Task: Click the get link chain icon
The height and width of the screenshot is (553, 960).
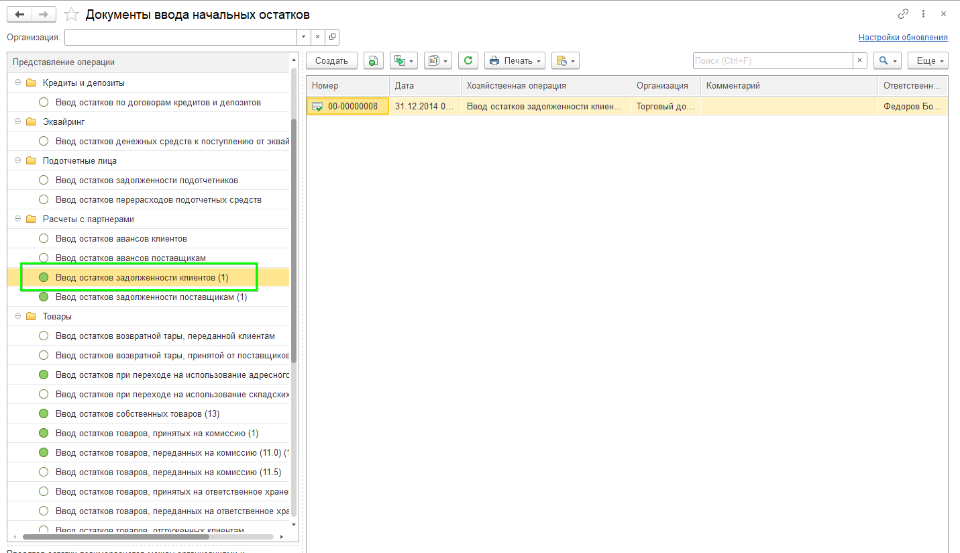Action: 903,14
